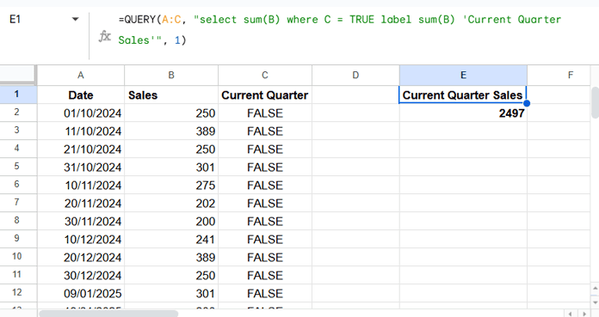Select row 5 header

tap(18, 167)
